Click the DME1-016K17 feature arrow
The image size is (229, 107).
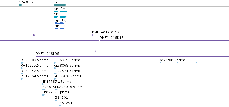pyautogui.click(x=100, y=40)
